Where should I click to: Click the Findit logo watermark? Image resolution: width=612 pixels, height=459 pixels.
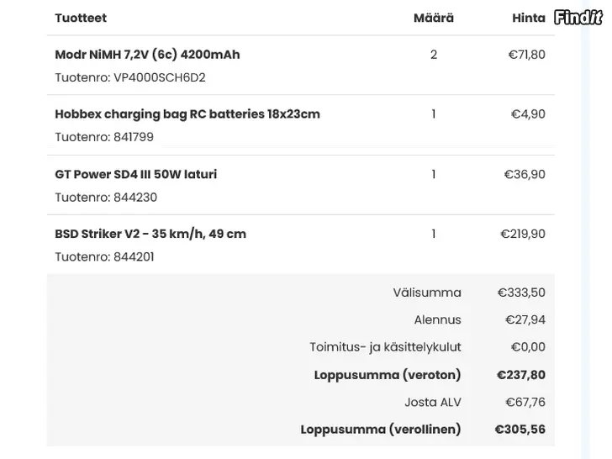[x=578, y=17]
